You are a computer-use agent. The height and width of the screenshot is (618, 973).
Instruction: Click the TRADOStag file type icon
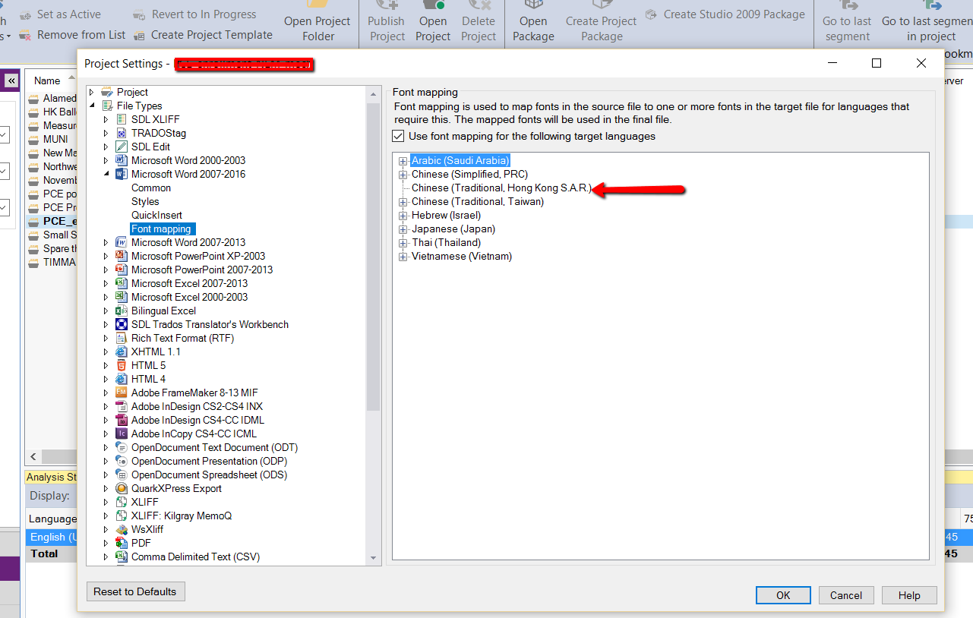(x=121, y=133)
